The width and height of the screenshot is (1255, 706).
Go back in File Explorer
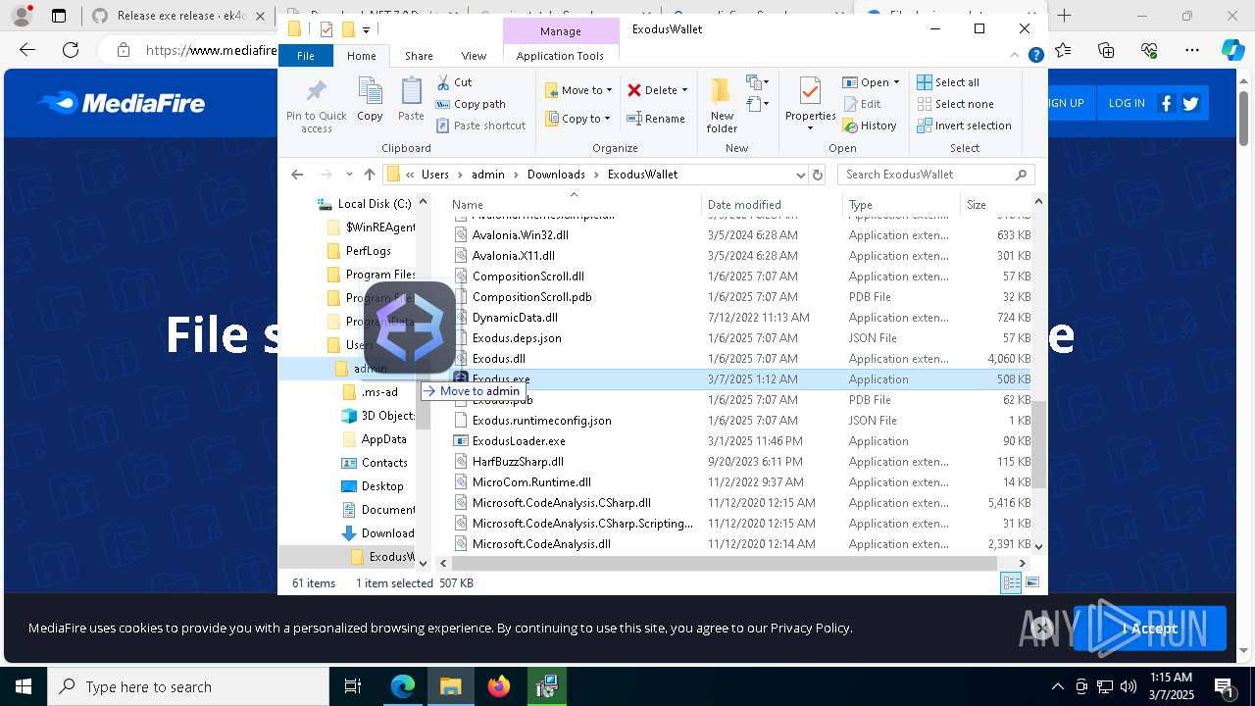click(x=297, y=175)
